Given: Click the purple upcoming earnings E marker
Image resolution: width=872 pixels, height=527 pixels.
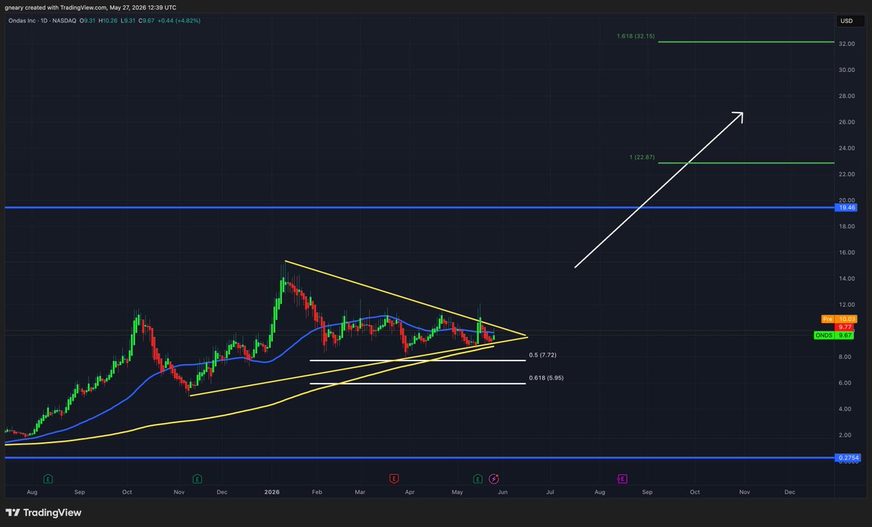Looking at the screenshot, I should click(623, 478).
